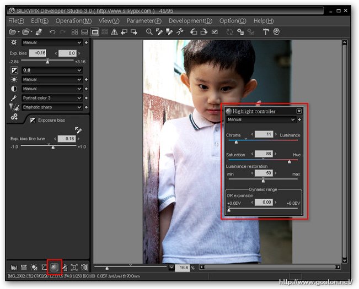Open the tone curve tool icon
359x289 pixels.
[x=45, y=267]
